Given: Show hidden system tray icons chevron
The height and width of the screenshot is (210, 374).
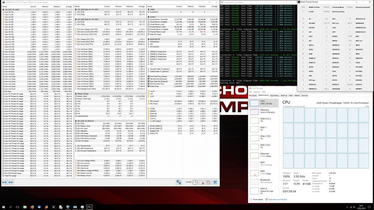Looking at the screenshot, I should point(347,207).
